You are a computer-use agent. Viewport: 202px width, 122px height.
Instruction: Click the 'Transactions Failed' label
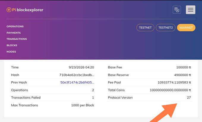click(26, 98)
